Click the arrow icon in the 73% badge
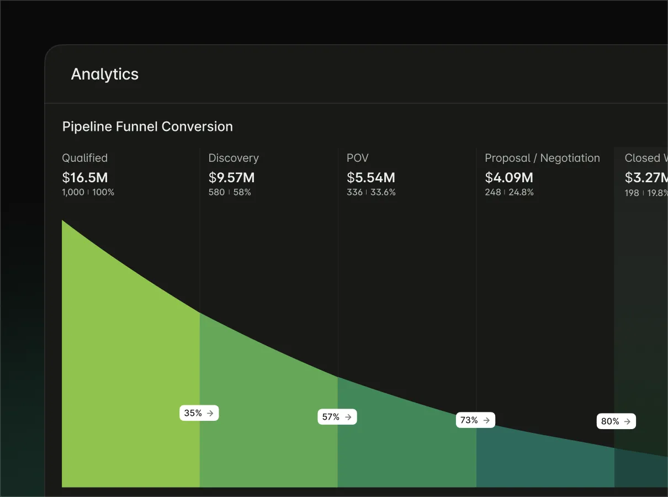The width and height of the screenshot is (668, 497). [x=486, y=420]
